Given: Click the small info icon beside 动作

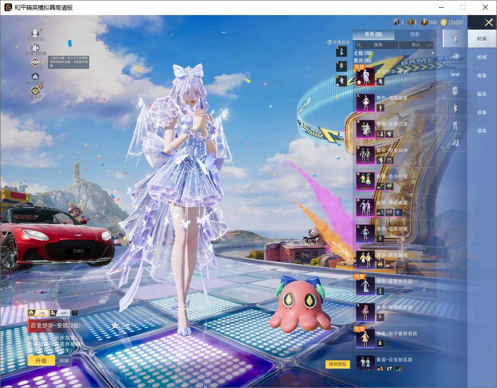Looking at the screenshot, I should coord(75,313).
